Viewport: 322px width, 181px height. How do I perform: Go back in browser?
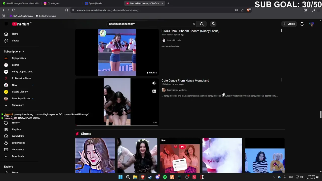click(x=4, y=10)
